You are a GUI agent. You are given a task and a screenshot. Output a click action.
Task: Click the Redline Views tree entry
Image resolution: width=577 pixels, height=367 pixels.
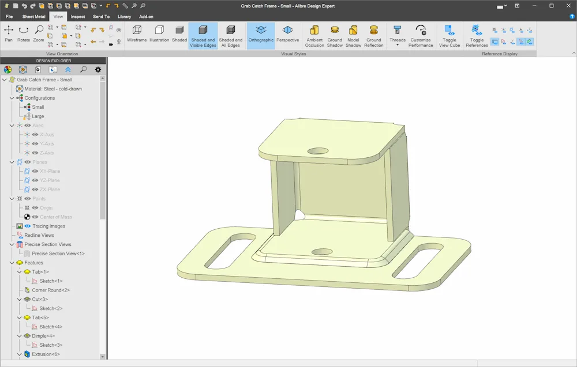click(x=39, y=235)
